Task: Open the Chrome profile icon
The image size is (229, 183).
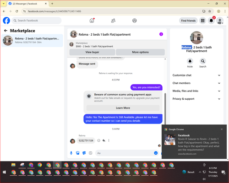Action: pyautogui.click(x=218, y=11)
